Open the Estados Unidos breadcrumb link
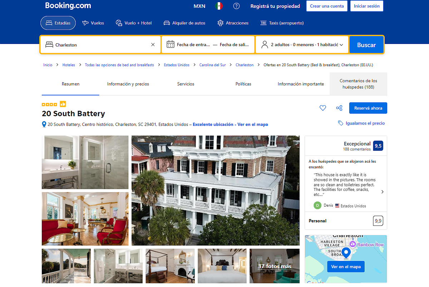 (x=177, y=65)
